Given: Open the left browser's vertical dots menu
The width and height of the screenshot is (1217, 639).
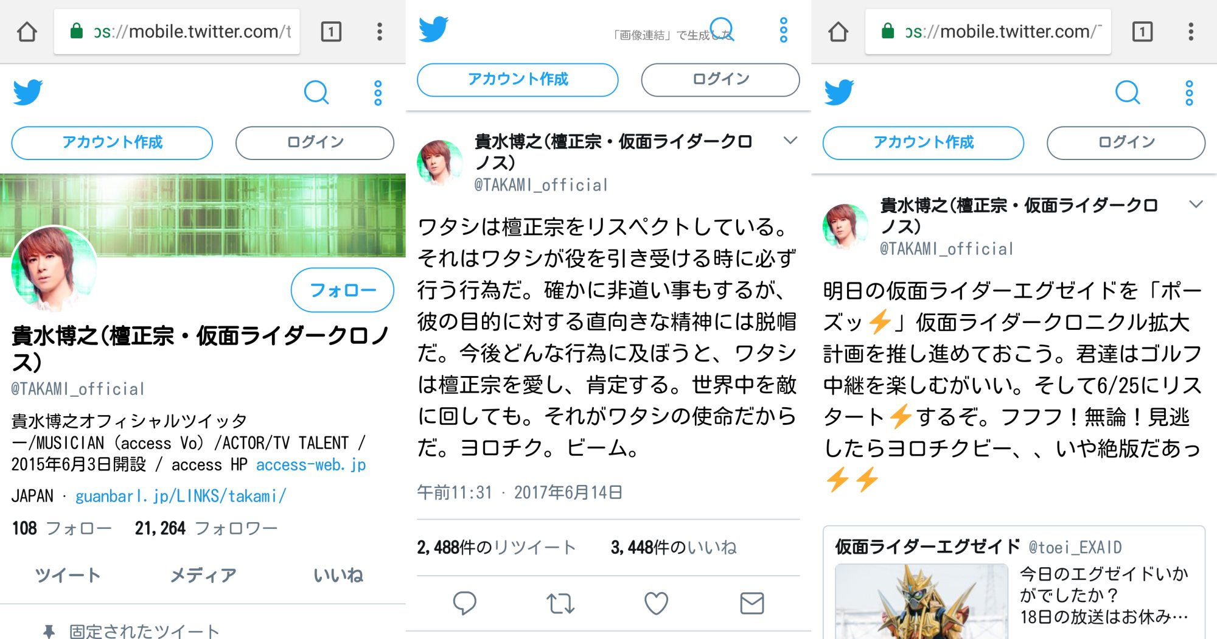Looking at the screenshot, I should [379, 31].
